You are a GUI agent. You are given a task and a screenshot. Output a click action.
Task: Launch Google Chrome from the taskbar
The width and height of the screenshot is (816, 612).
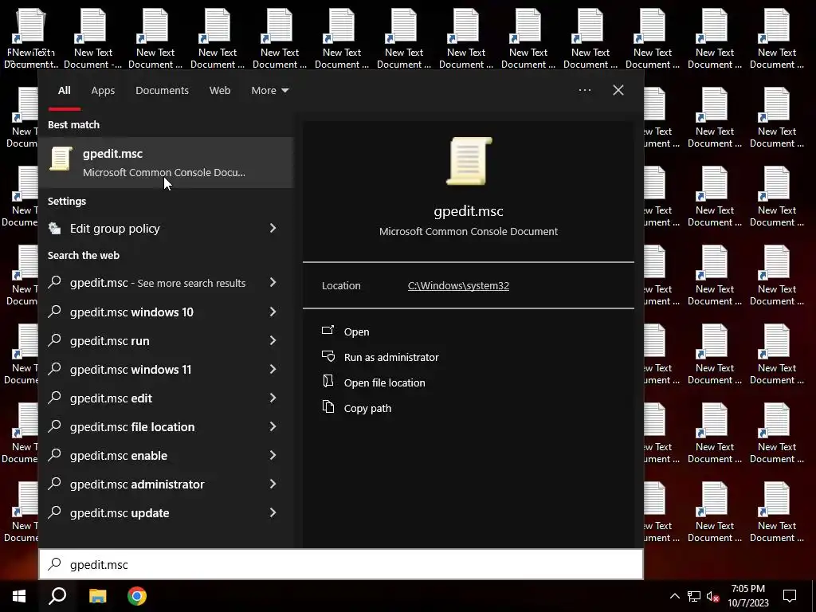[x=137, y=596]
